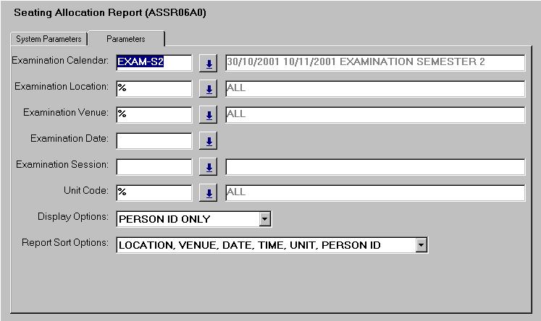Click the Examination Calendar description showing semester dates
The height and width of the screenshot is (321, 541).
pyautogui.click(x=374, y=63)
